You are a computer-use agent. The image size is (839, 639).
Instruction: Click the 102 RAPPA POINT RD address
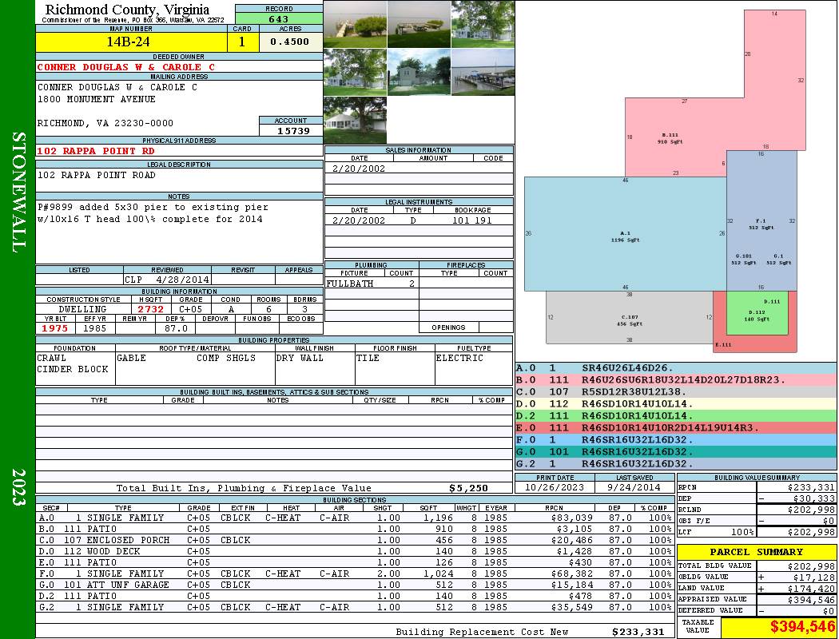pyautogui.click(x=97, y=151)
